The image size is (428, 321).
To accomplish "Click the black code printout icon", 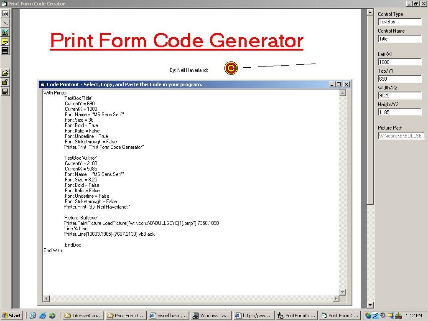I will tap(5, 51).
